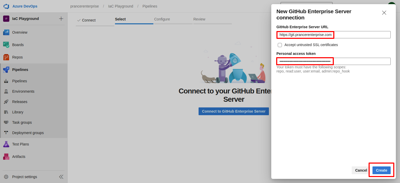Click the Azure DevOps logo icon
This screenshot has width=400, height=183.
pyautogui.click(x=6, y=6)
